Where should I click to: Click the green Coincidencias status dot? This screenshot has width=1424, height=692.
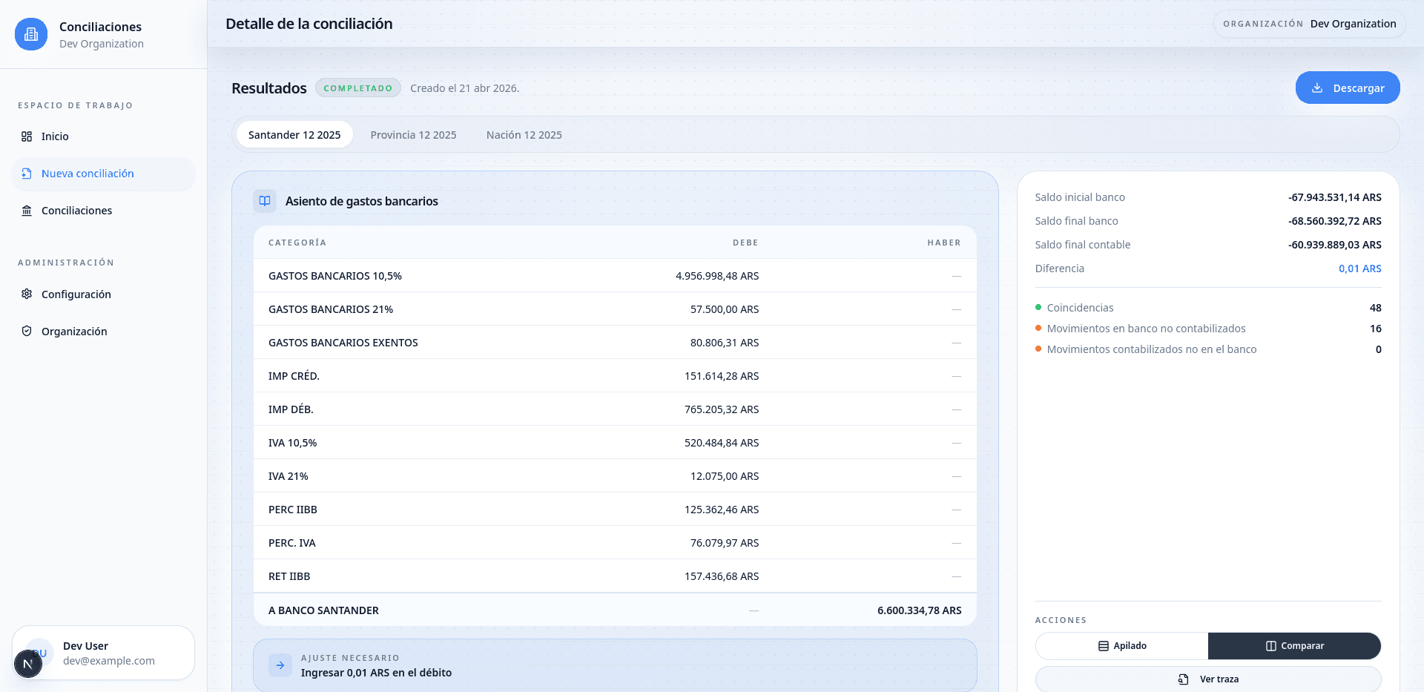[1038, 307]
